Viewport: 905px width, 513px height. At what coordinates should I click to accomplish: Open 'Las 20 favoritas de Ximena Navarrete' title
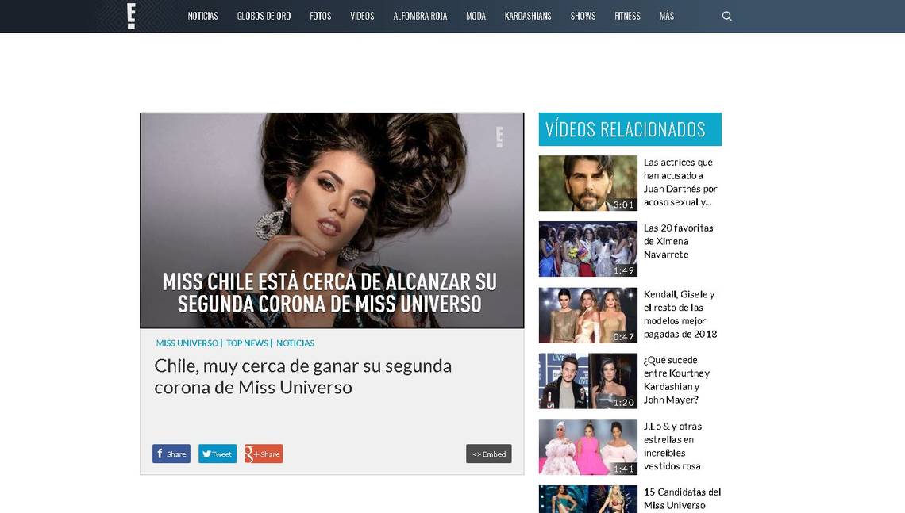click(x=679, y=242)
